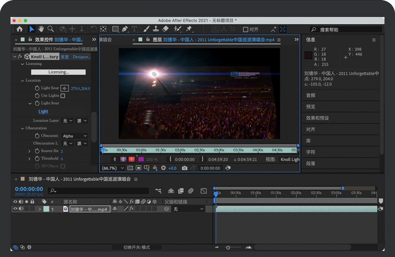Open the Obscuration Alpha dropdown
Viewport: 395px width, 257px height.
(75, 136)
